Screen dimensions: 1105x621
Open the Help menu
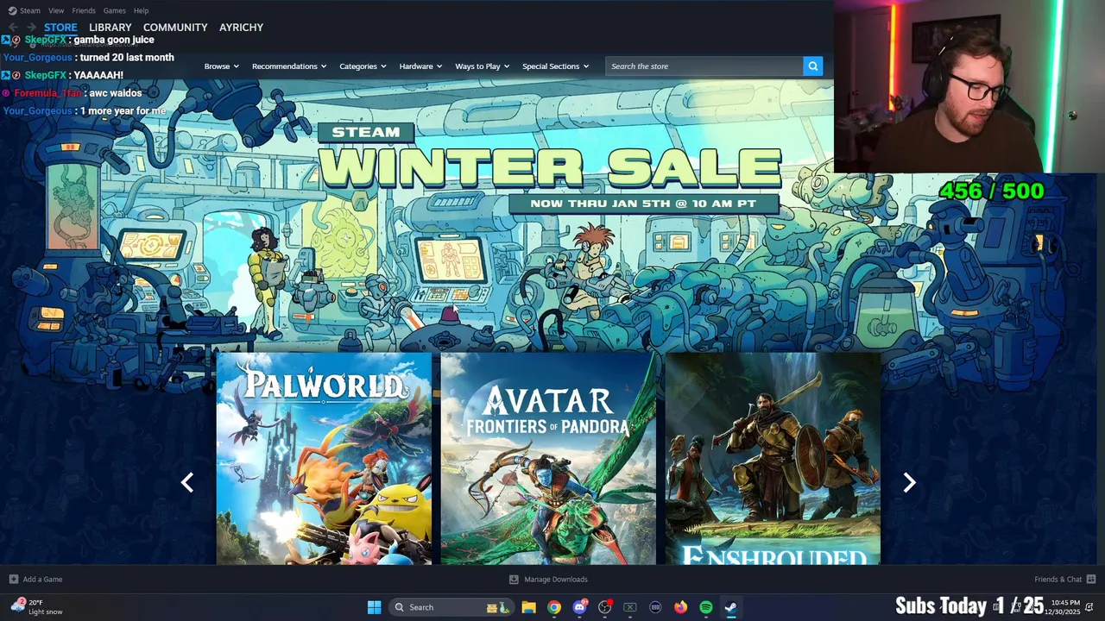(x=141, y=10)
